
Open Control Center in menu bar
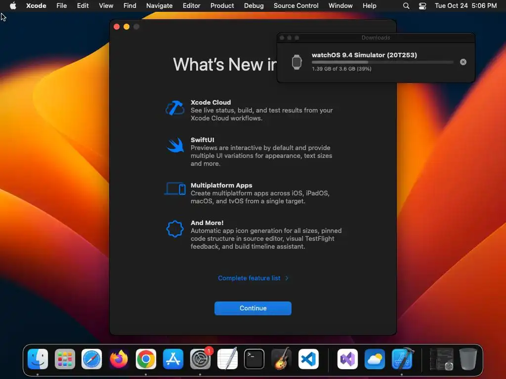tap(422, 6)
